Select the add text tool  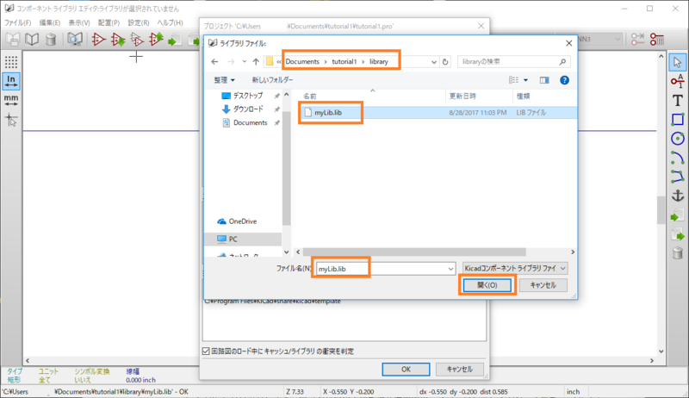coord(677,100)
